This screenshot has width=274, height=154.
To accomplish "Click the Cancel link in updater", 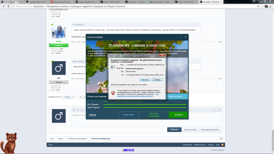I will point(92,115).
